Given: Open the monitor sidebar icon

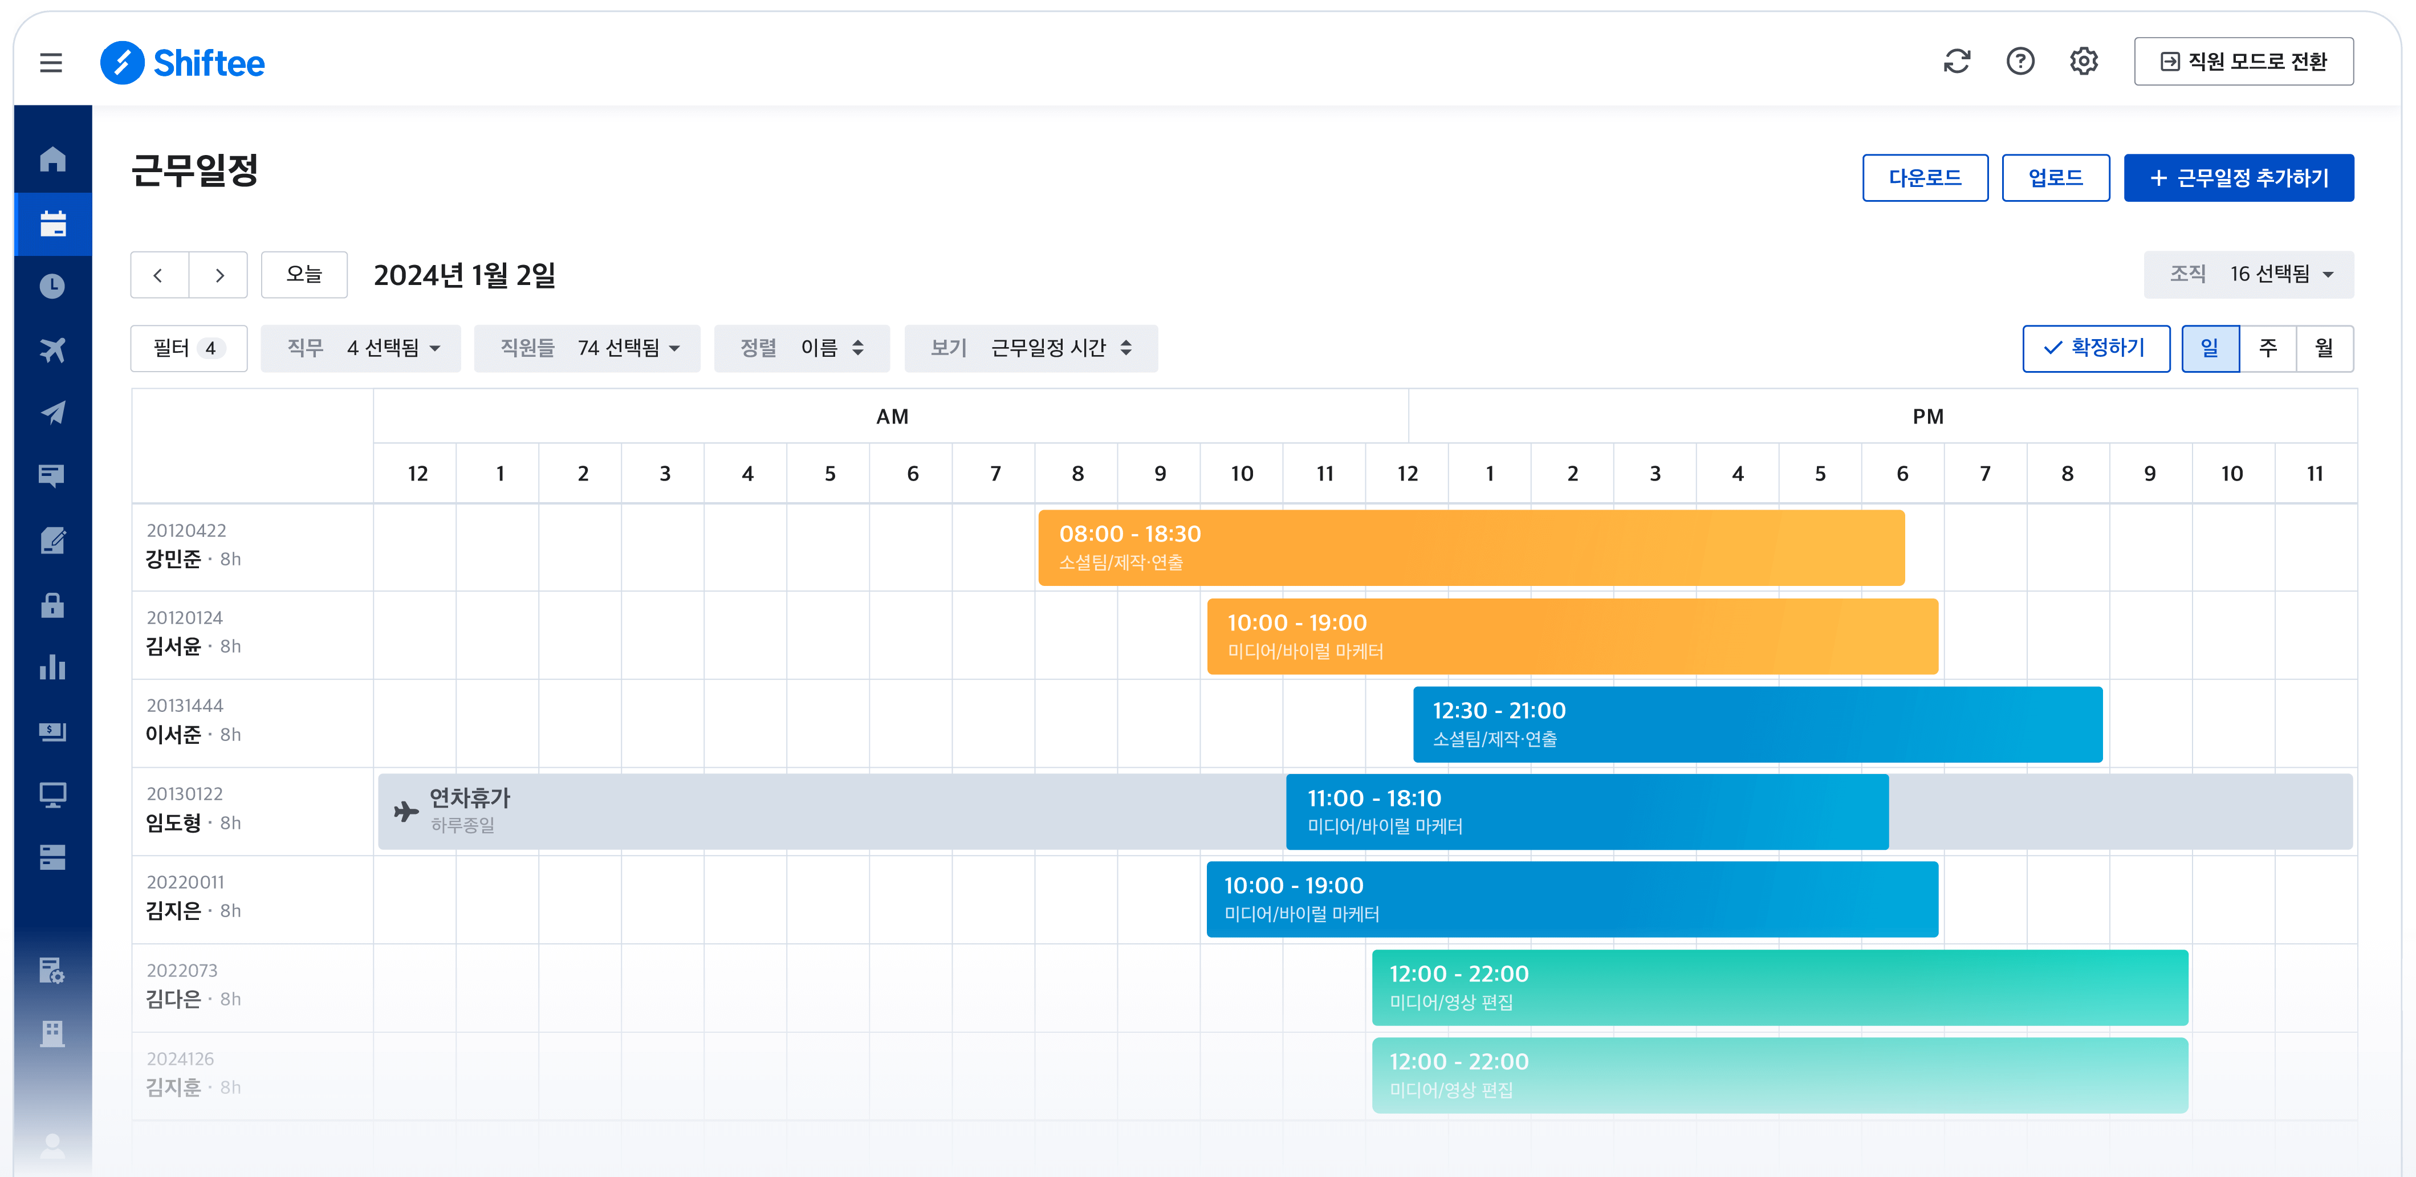Looking at the screenshot, I should [52, 795].
